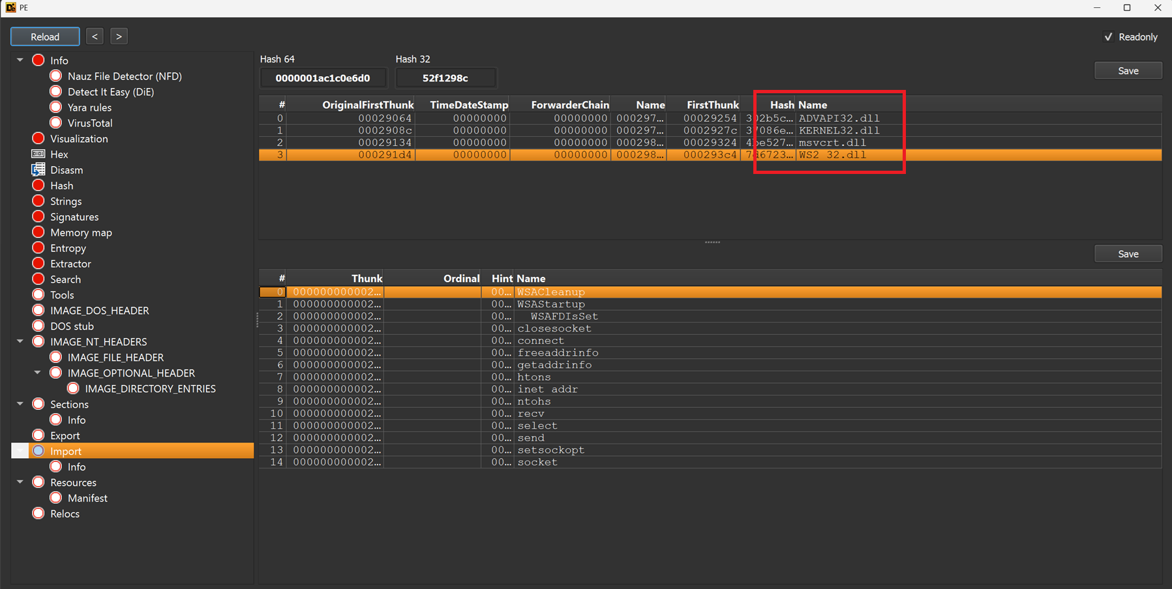Save the import table data
Image resolution: width=1172 pixels, height=589 pixels.
(x=1128, y=70)
